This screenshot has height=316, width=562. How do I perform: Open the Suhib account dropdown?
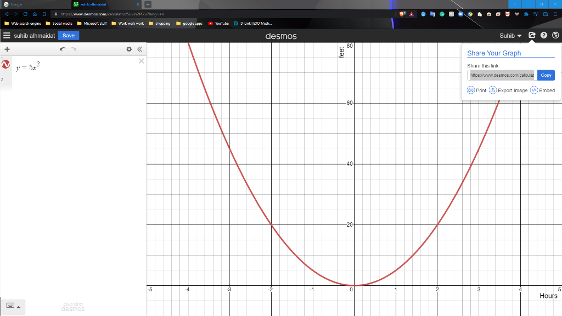point(509,35)
